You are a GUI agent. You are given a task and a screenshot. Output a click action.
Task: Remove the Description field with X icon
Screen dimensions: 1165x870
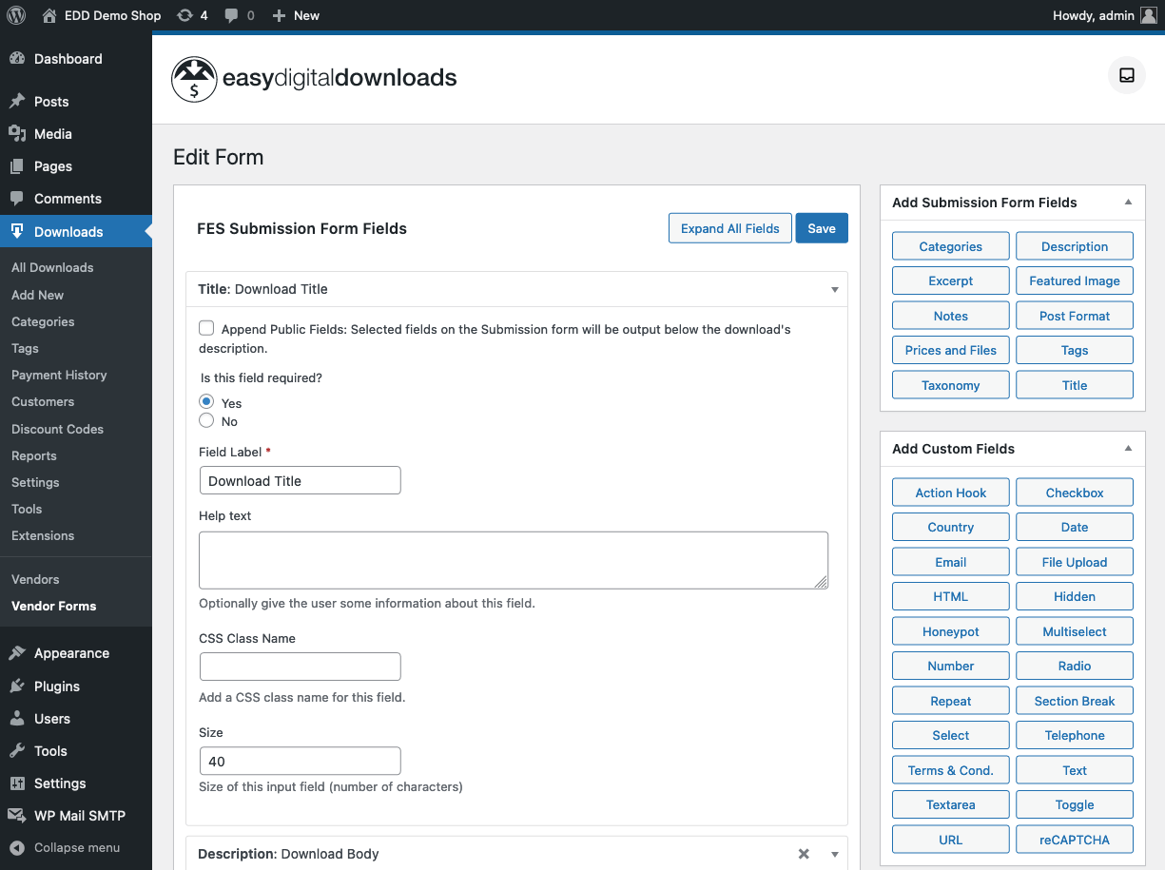click(804, 854)
